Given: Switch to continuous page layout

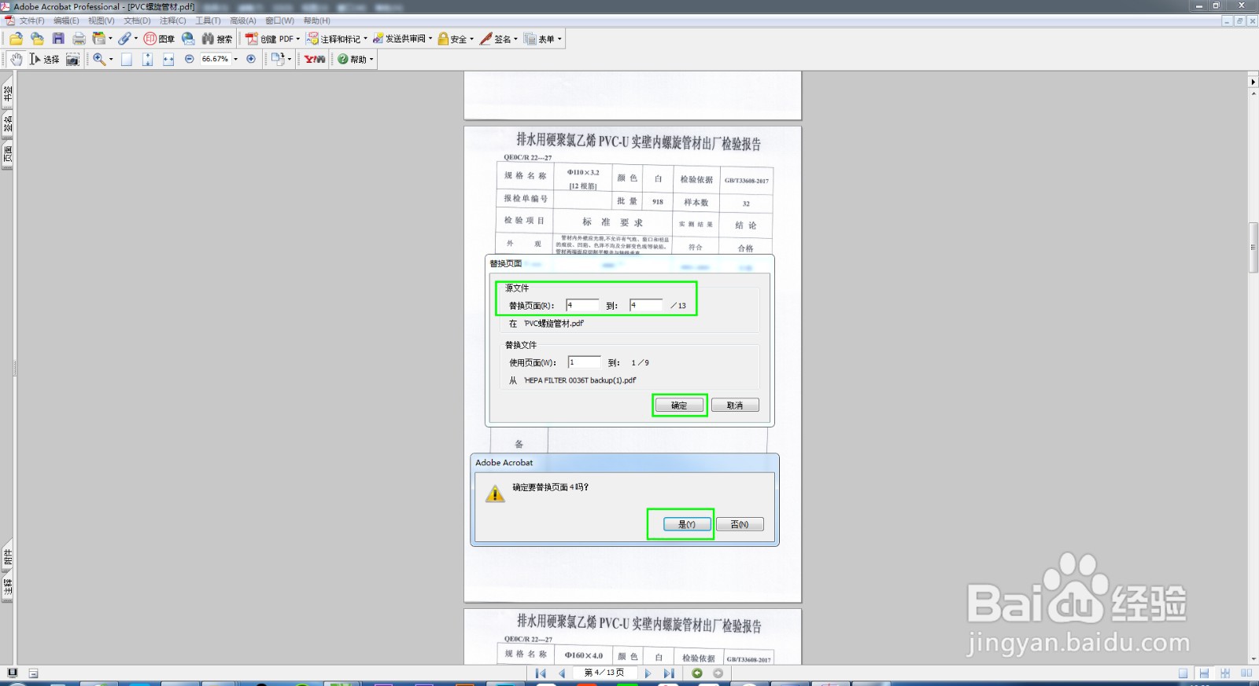Looking at the screenshot, I should coord(1204,673).
